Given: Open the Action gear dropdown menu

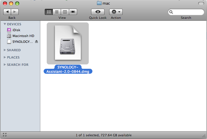Looking at the screenshot, I should click(x=116, y=12).
